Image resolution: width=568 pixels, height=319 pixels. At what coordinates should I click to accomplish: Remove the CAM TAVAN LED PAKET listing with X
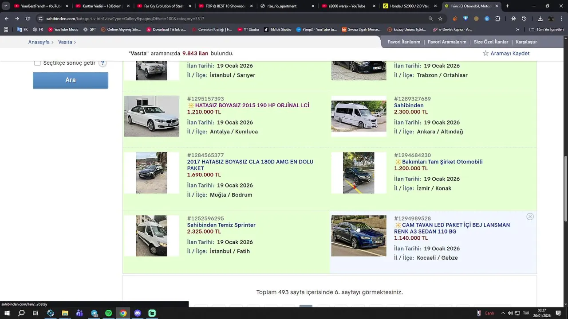[530, 217]
